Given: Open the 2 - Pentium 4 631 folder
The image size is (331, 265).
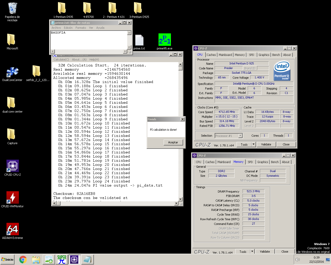Looking at the screenshot, I should (113, 10).
